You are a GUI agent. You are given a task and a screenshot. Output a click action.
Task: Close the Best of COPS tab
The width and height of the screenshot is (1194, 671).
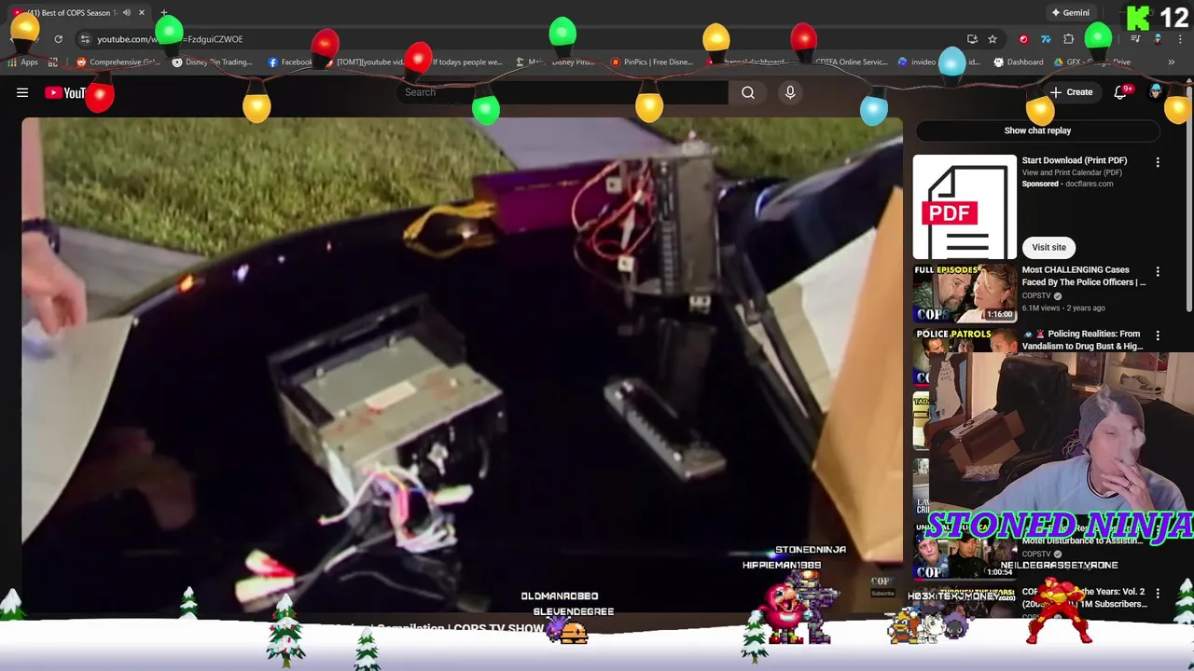click(x=142, y=13)
